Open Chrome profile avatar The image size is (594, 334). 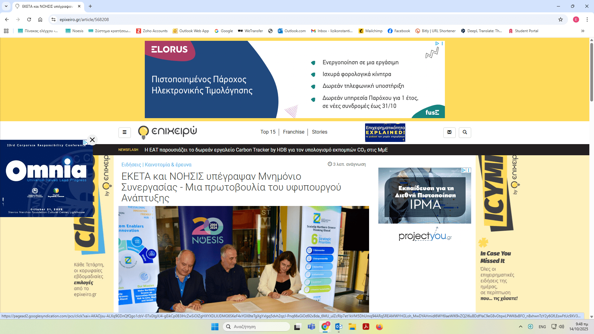coord(576,19)
